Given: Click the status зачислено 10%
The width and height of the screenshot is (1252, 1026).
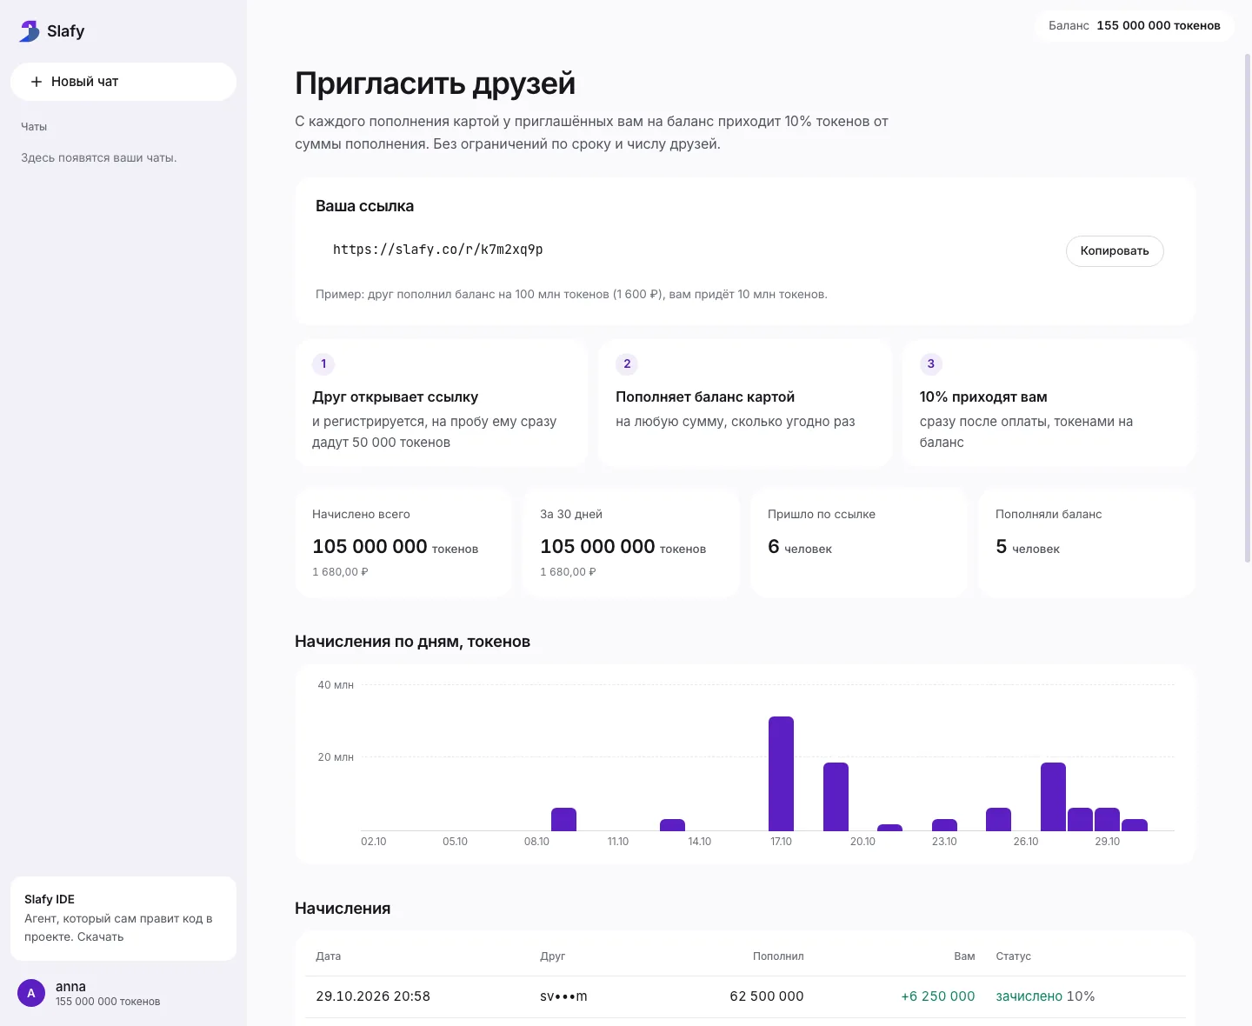Looking at the screenshot, I should (x=1045, y=996).
